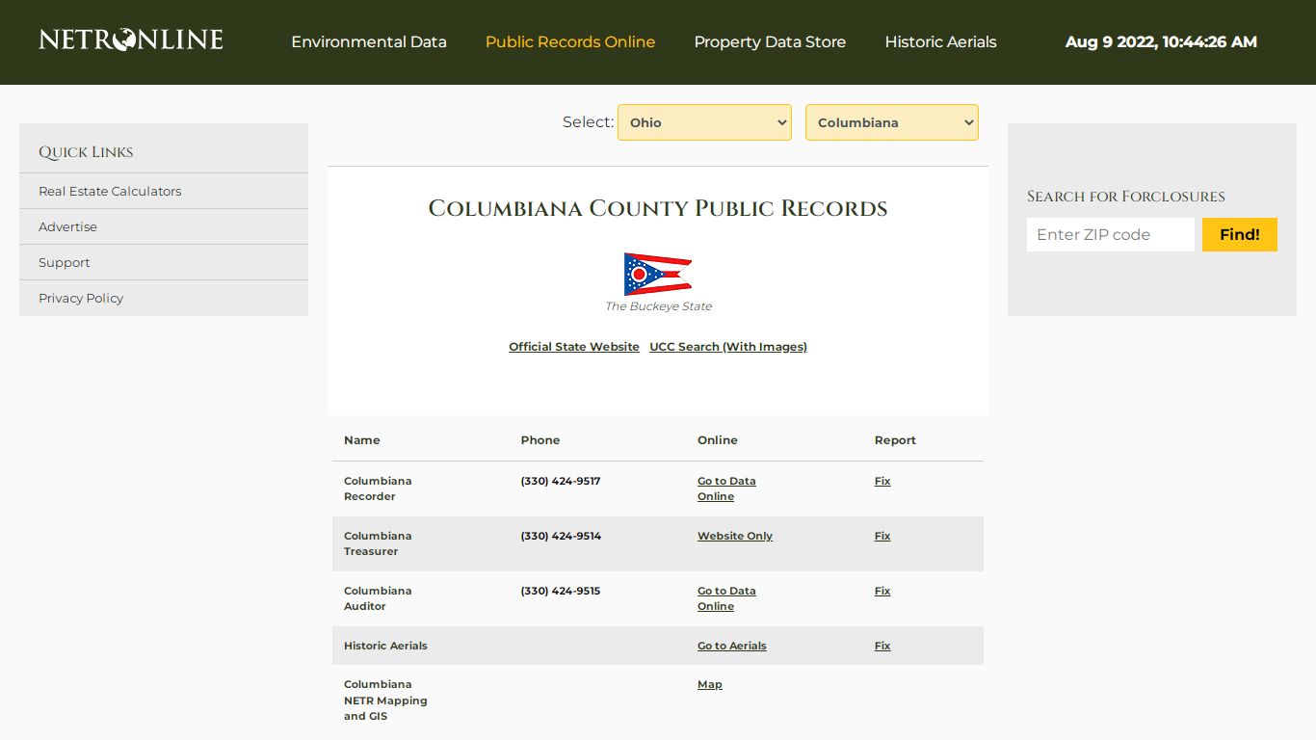Image resolution: width=1316 pixels, height=740 pixels.
Task: Click the Enter ZIP code field
Action: (x=1111, y=234)
